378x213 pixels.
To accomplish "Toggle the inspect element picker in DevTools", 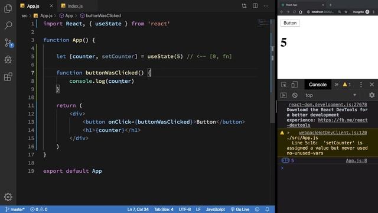I will (284, 85).
